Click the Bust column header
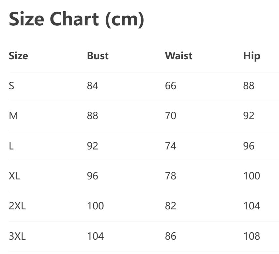The width and height of the screenshot is (279, 254). [98, 56]
